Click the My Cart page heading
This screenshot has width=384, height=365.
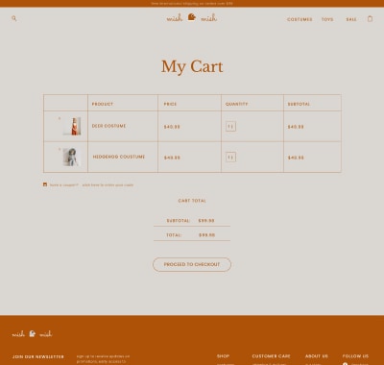[192, 66]
